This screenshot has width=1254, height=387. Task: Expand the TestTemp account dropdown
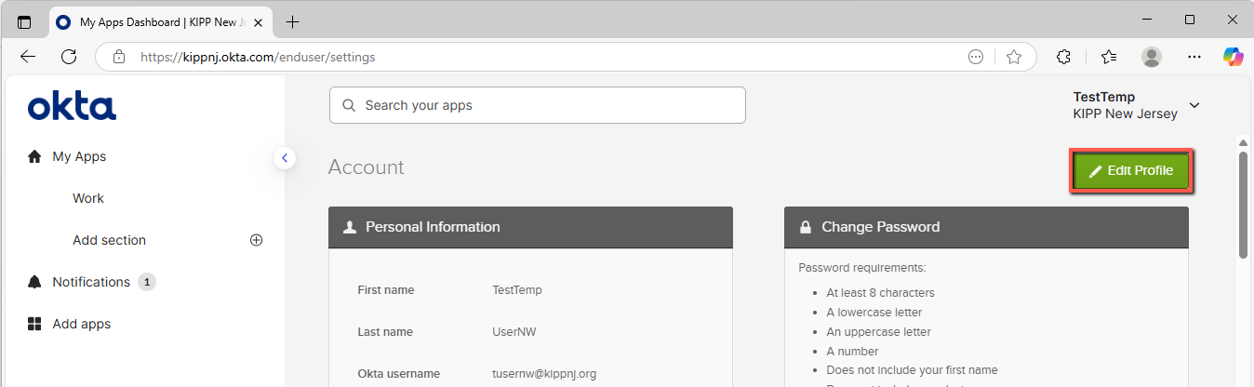[1194, 105]
